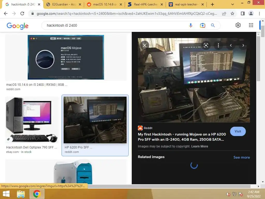Image resolution: width=265 pixels, height=199 pixels.
Task: Search by image with Google Lens camera
Action: pos(202,25)
